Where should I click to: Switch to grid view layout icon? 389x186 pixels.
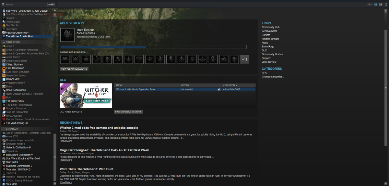(x=385, y=4)
